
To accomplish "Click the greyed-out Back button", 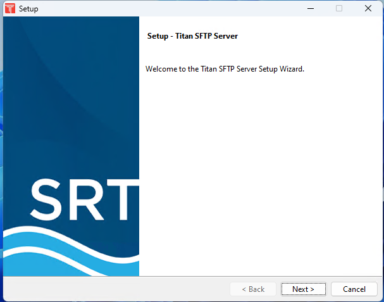I will (x=252, y=289).
